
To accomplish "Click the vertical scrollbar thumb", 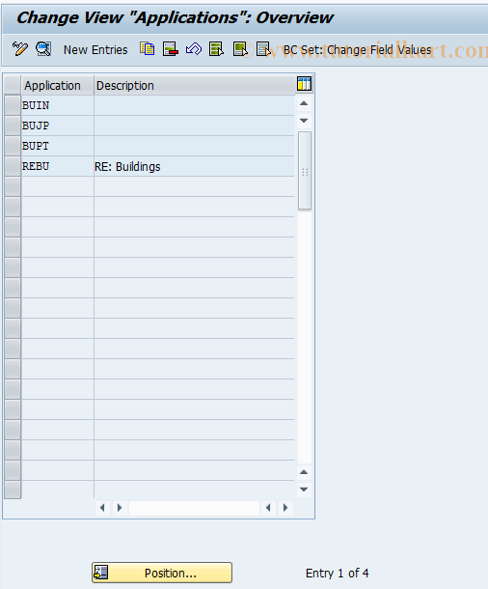I will coord(304,171).
